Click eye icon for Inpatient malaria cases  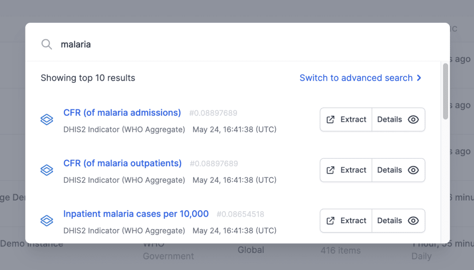tap(413, 220)
